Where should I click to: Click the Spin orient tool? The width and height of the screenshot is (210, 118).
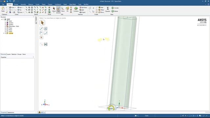20,8
